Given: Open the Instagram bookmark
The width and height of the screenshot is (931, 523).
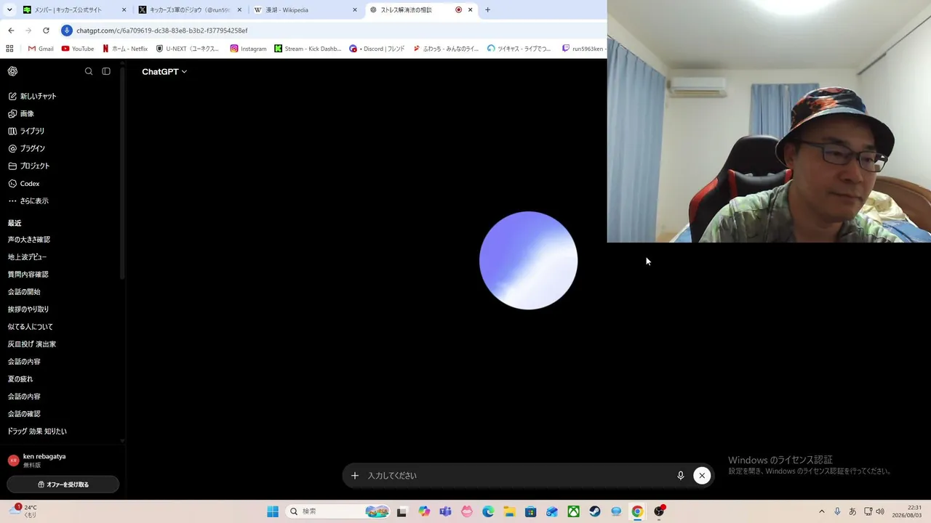Looking at the screenshot, I should [249, 49].
